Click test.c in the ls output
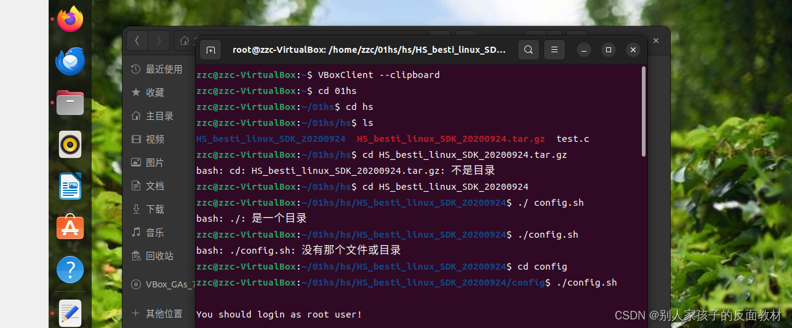792x328 pixels. coord(573,139)
